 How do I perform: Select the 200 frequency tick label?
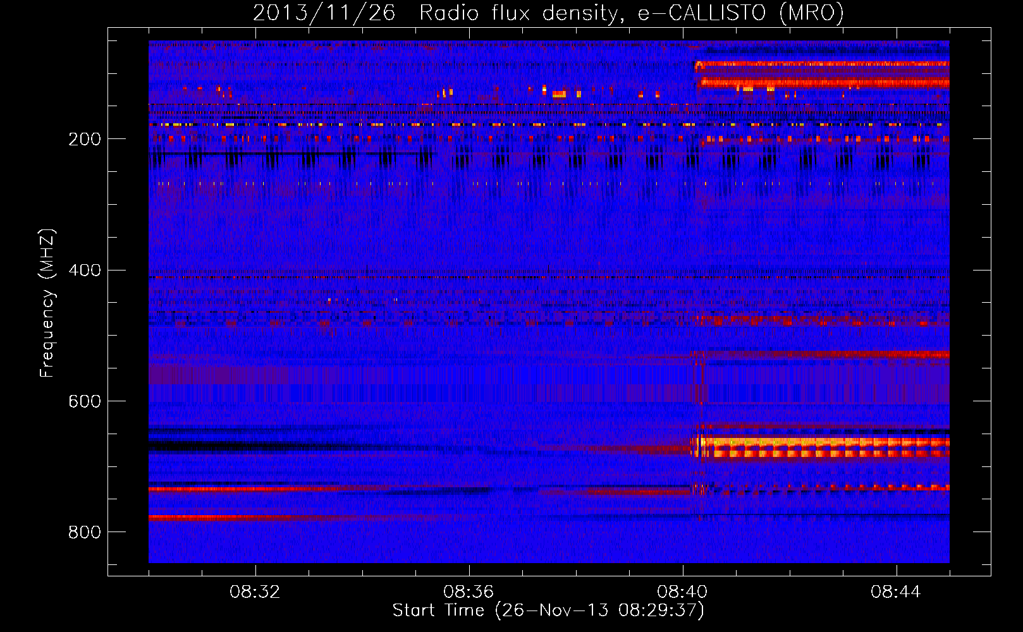click(x=85, y=139)
